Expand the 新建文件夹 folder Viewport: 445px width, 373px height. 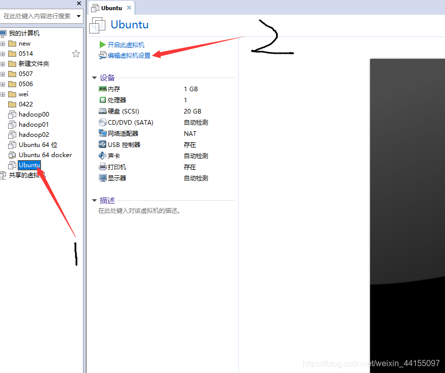click(x=3, y=64)
